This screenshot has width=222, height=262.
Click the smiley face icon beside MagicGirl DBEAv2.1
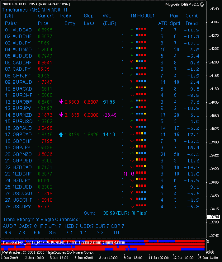point(202,5)
